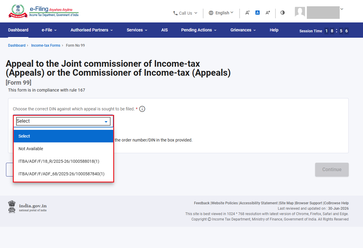Decrease font size with A- icon
The width and height of the screenshot is (363, 248).
[247, 13]
